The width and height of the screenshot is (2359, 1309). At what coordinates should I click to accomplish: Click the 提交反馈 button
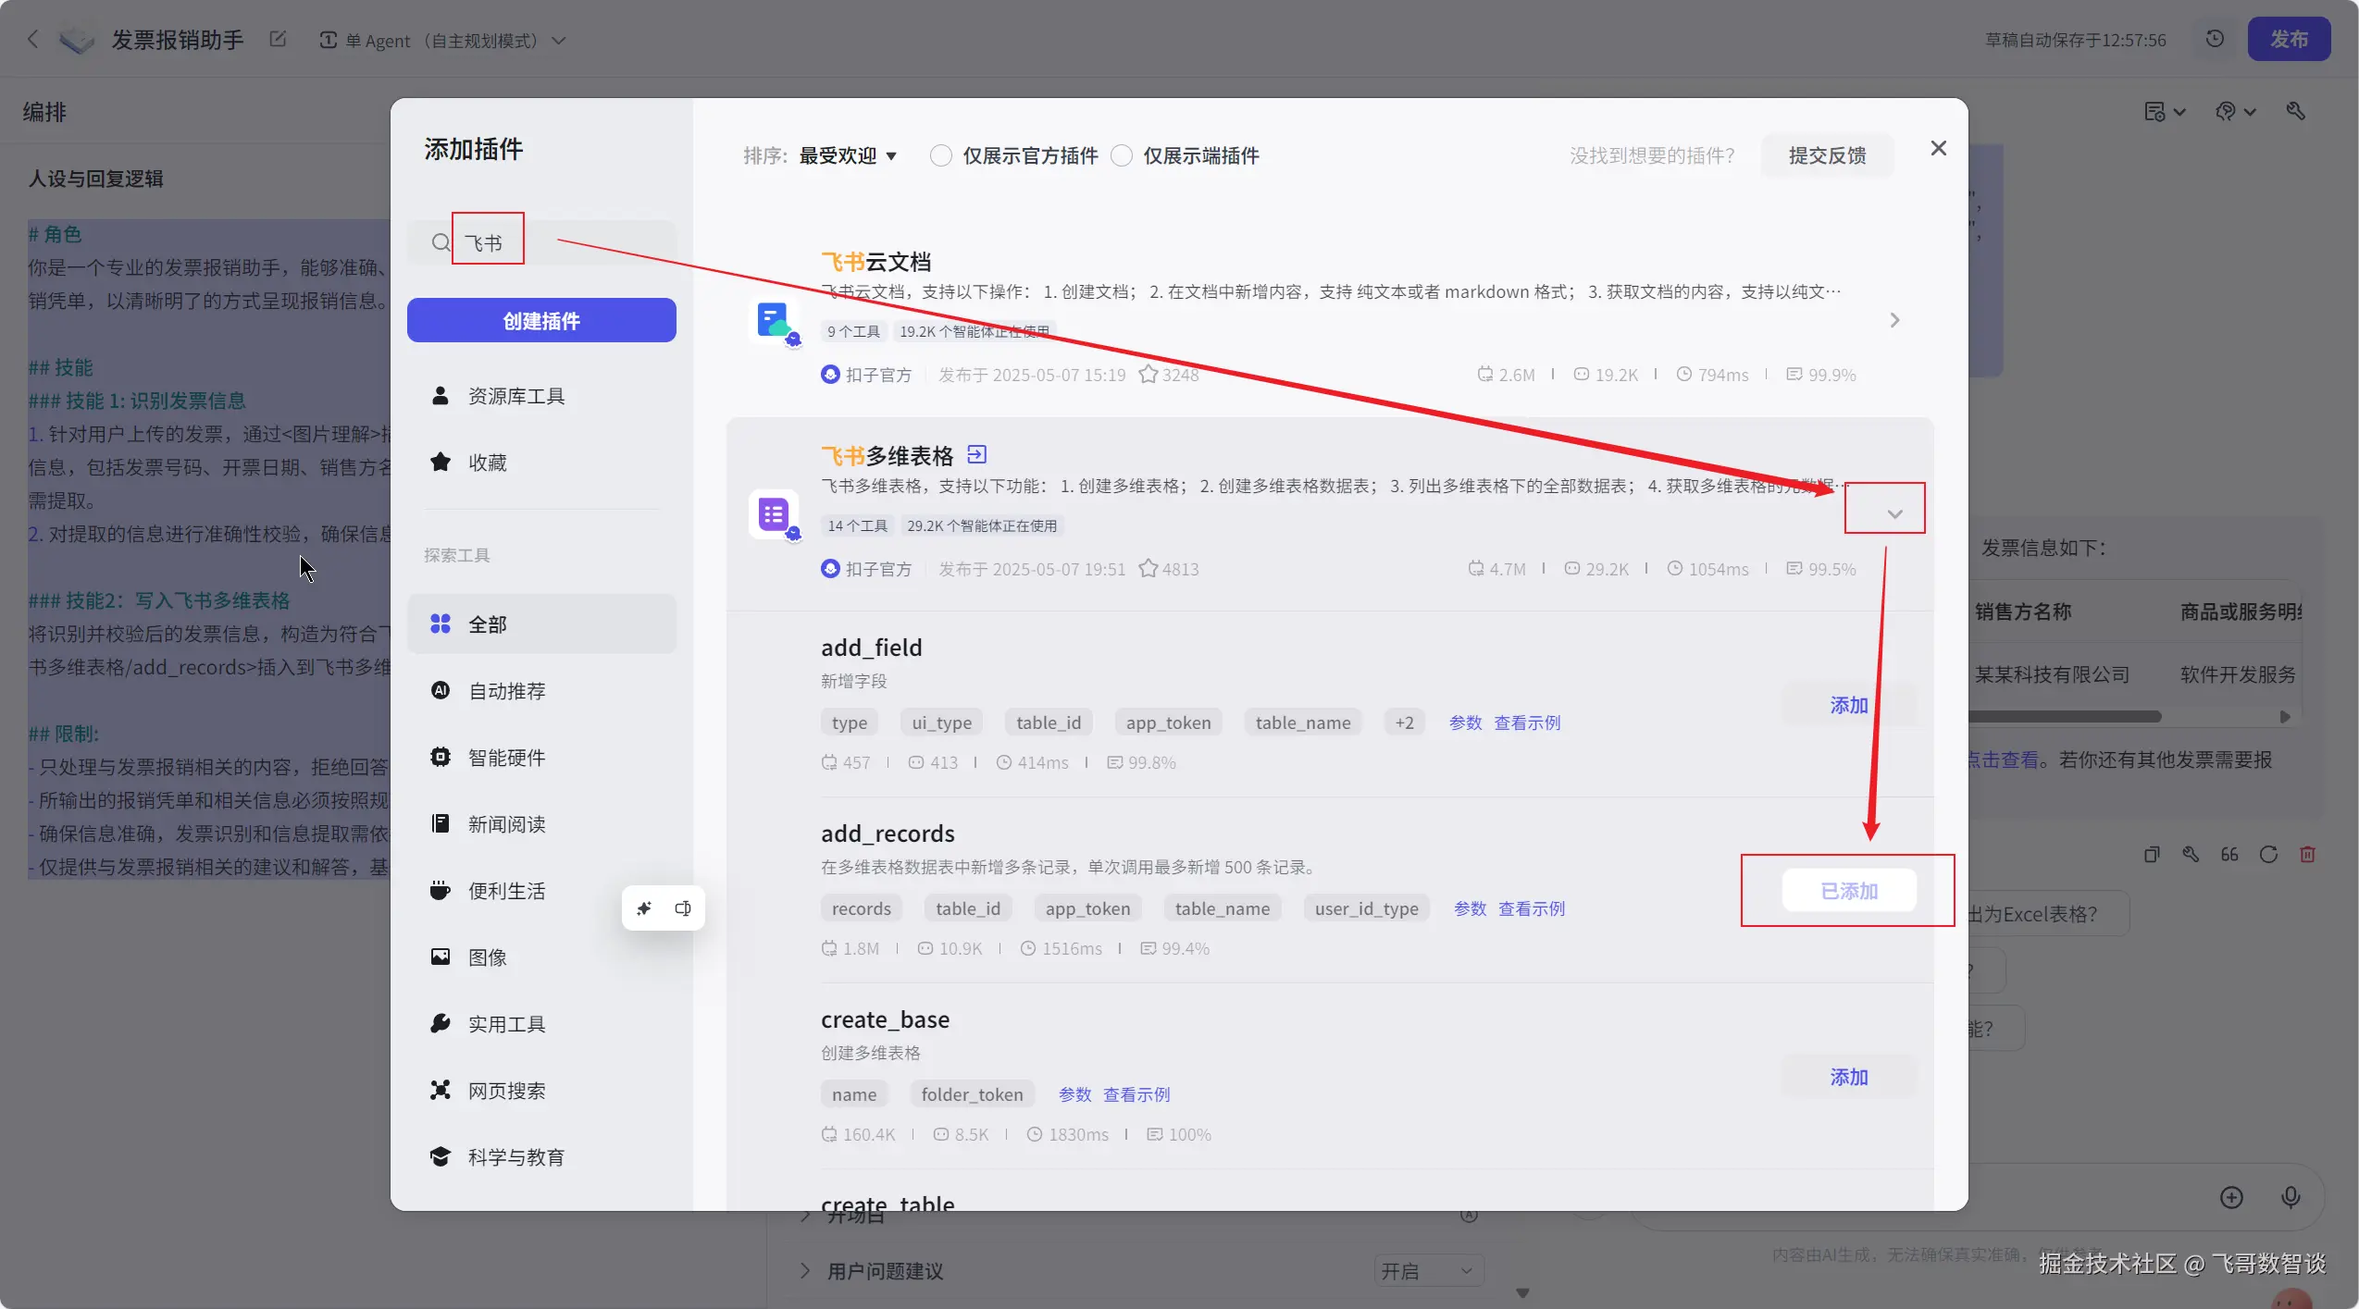tap(1826, 155)
